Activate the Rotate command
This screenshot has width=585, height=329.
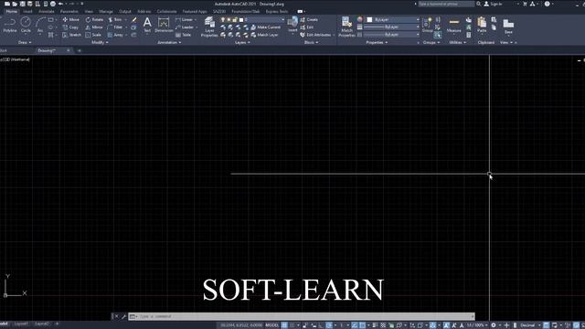94,19
